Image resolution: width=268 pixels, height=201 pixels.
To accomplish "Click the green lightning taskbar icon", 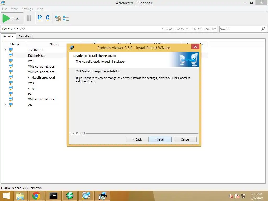I will 70,196.
